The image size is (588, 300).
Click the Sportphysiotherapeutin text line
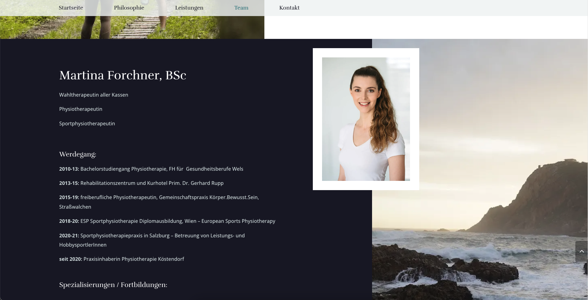[87, 123]
